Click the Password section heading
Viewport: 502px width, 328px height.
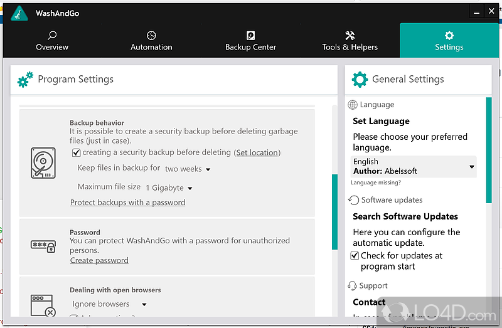point(85,232)
